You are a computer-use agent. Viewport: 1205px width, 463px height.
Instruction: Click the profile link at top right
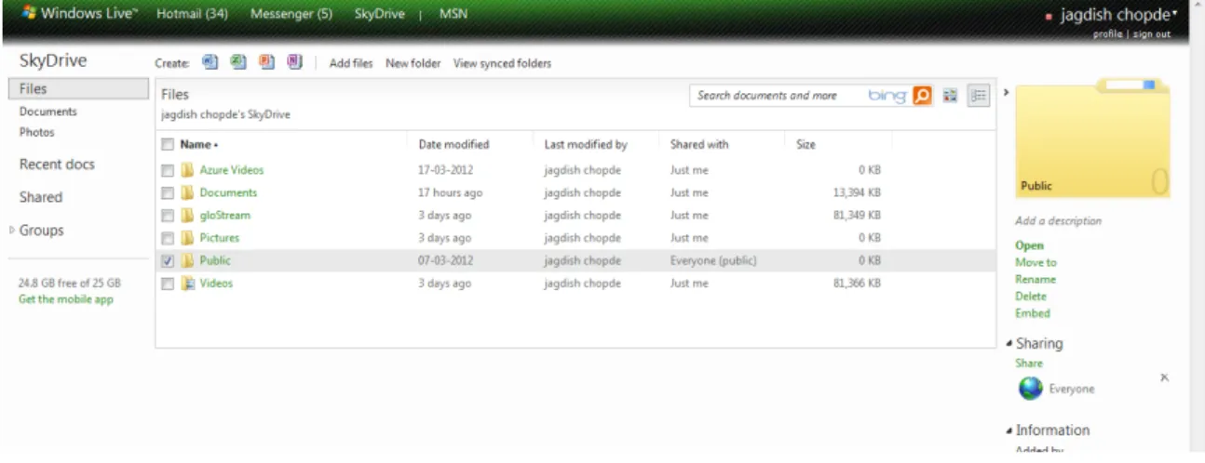(1107, 34)
